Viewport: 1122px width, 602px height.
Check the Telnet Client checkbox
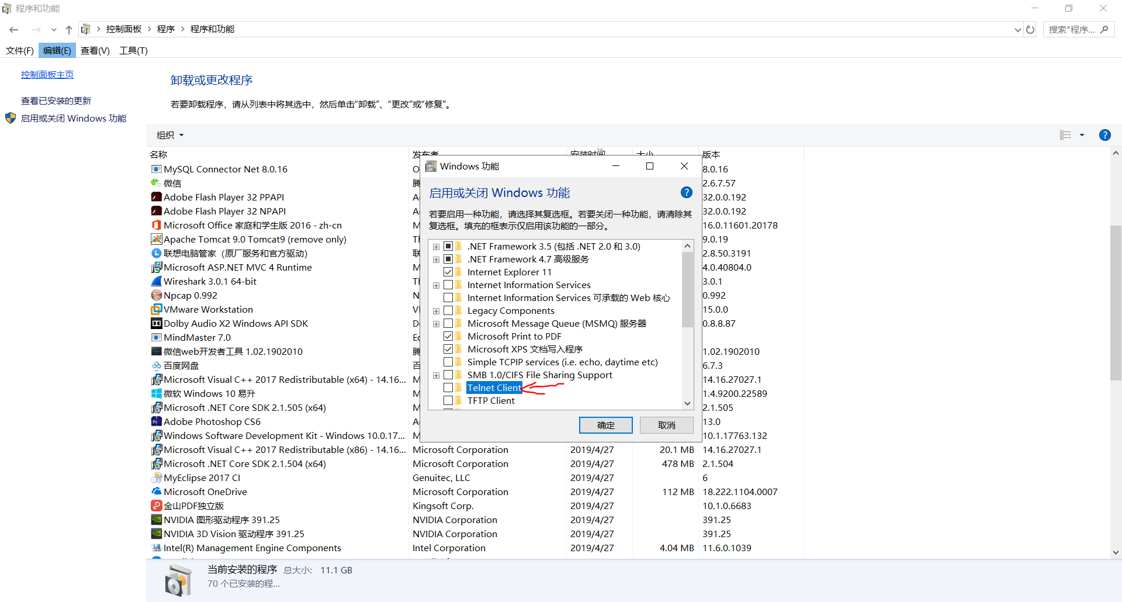point(448,388)
